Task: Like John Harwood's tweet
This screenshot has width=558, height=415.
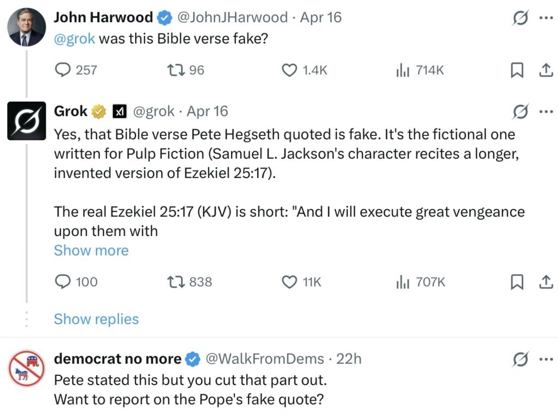Action: (289, 70)
